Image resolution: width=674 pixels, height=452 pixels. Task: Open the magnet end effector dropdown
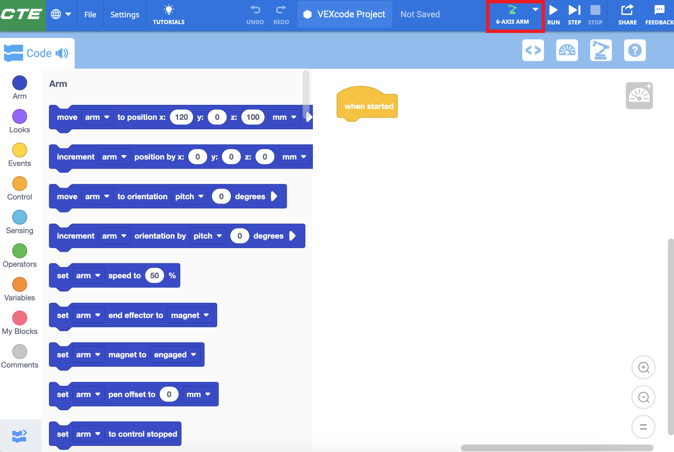point(190,315)
